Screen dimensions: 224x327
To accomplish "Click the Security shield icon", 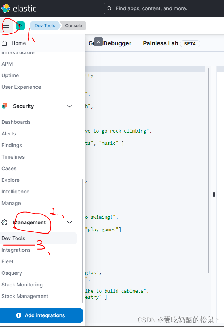I will 4,106.
